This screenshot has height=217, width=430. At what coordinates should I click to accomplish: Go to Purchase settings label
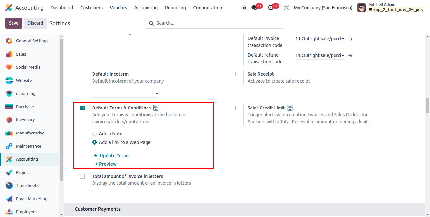pos(25,107)
